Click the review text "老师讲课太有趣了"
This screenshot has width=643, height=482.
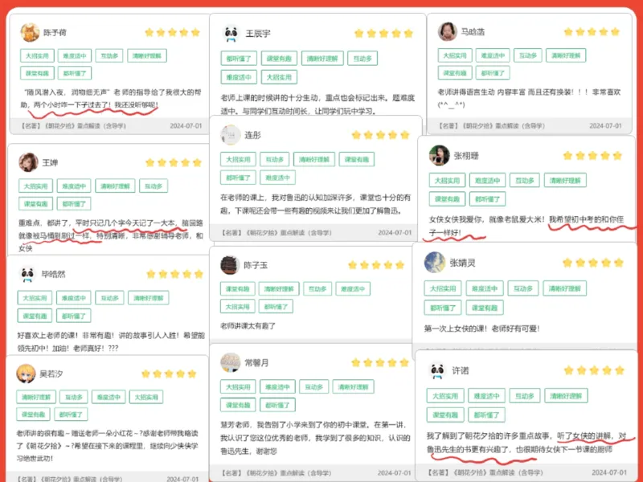coord(248,326)
